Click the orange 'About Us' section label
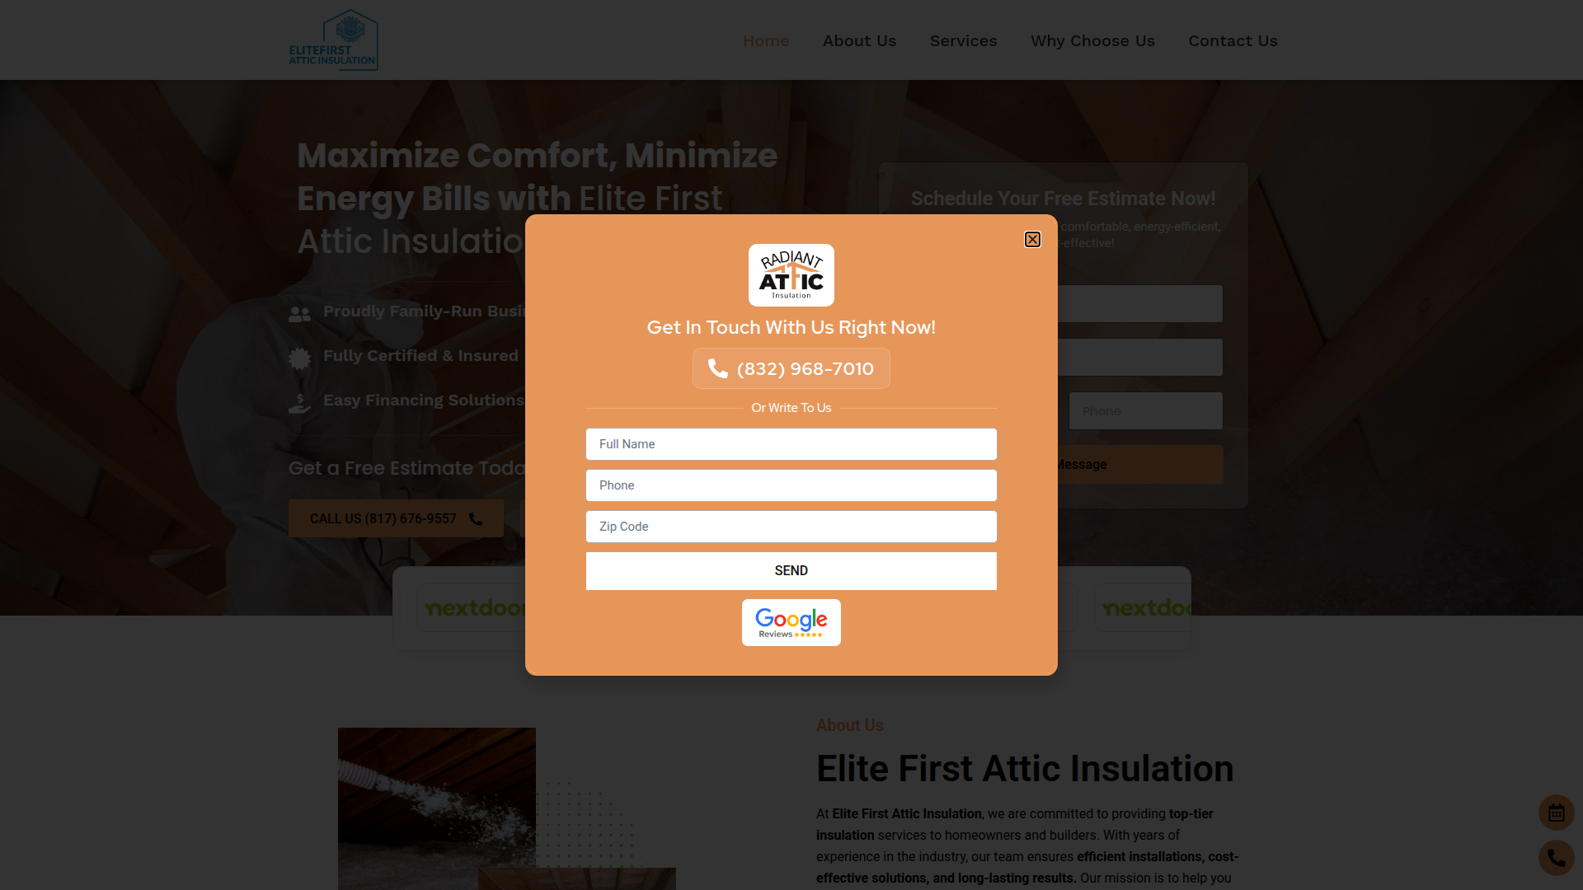This screenshot has width=1583, height=890. click(x=850, y=725)
